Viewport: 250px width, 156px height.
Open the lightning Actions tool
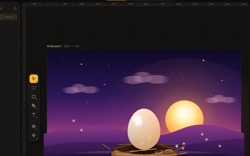click(x=34, y=135)
